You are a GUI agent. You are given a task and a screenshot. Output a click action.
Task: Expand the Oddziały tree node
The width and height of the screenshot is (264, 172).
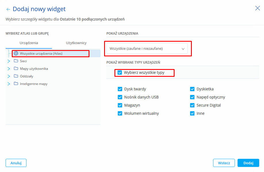point(9,76)
